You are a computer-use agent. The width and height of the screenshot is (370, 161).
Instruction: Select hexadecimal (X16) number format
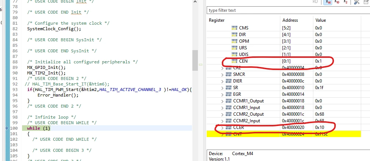[x=328, y=2]
